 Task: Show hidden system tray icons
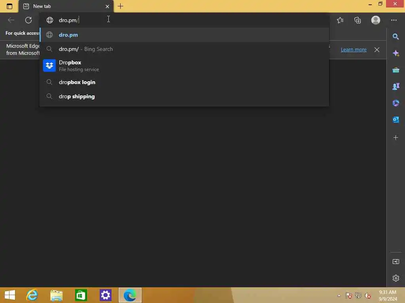(x=339, y=296)
